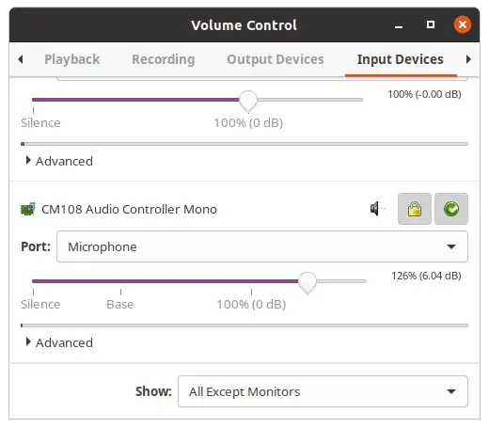Expand the upper Advanced section above CM108
This screenshot has width=489, height=428.
coord(59,161)
